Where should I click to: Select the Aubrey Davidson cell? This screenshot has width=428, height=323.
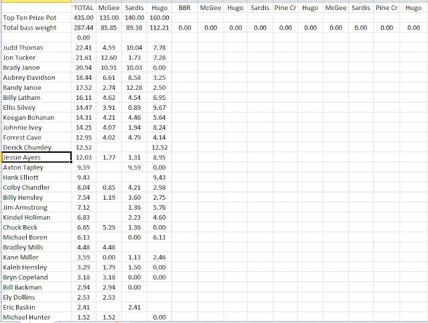37,78
